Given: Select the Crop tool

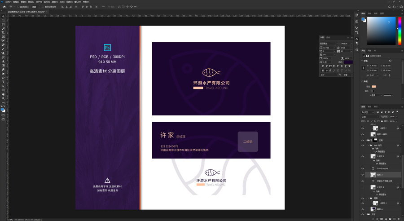Looking at the screenshot, I should click(x=3, y=32).
